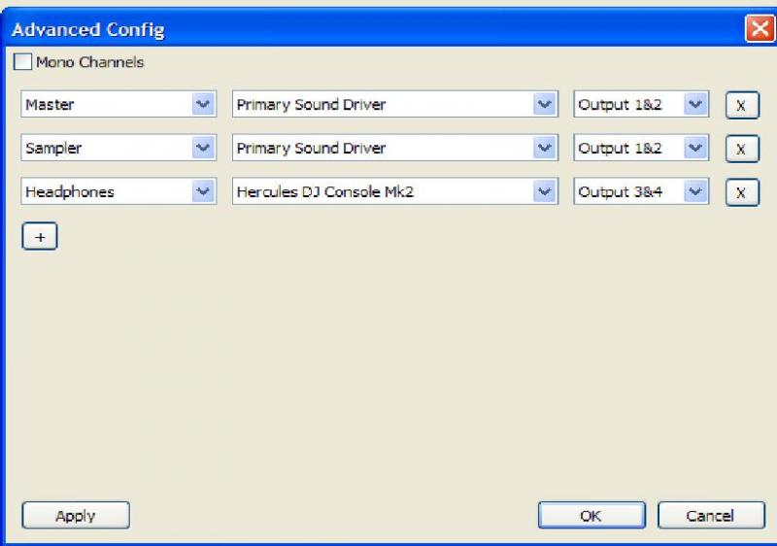Remove the Sampler row with X button
The width and height of the screenshot is (777, 546).
(742, 149)
